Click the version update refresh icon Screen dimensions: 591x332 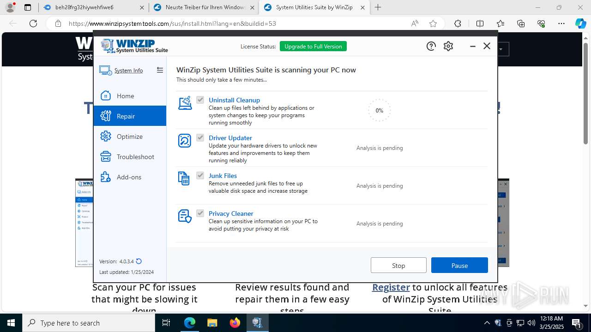(139, 261)
